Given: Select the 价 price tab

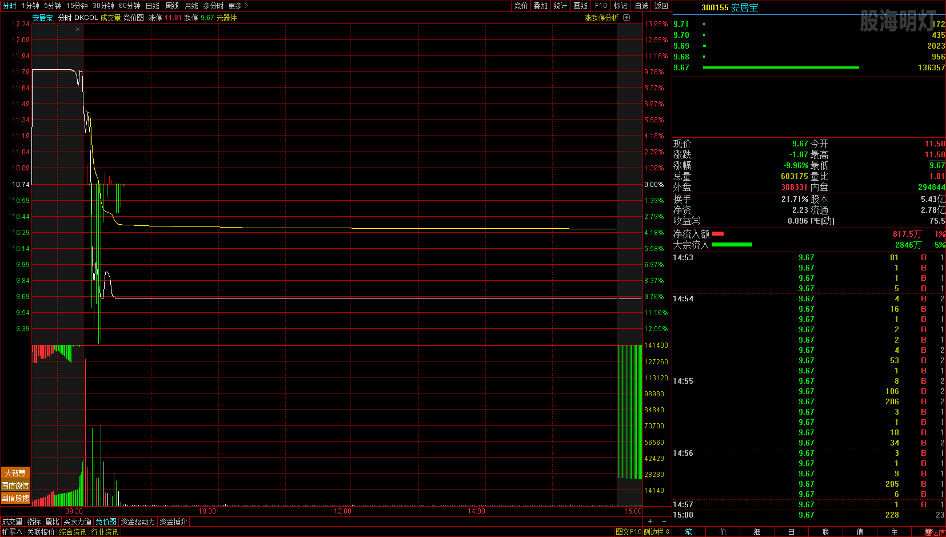Looking at the screenshot, I should 723,532.
